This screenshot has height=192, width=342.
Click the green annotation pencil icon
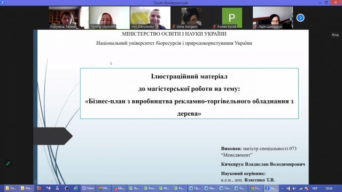coord(8,164)
